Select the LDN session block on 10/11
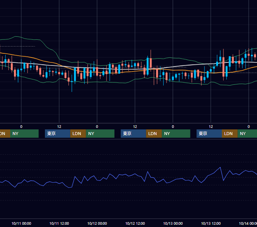 [78, 134]
